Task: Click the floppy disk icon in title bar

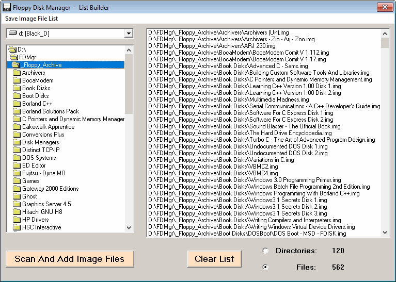Action: [7, 7]
